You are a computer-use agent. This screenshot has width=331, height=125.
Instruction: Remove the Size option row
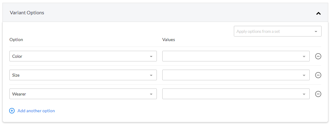pos(318,75)
